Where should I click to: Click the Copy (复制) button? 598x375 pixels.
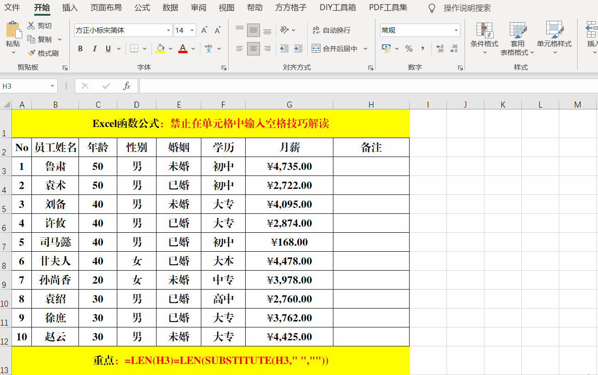tap(40, 39)
